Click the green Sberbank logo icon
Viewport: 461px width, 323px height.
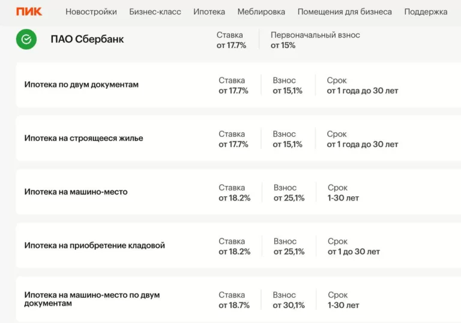26,39
